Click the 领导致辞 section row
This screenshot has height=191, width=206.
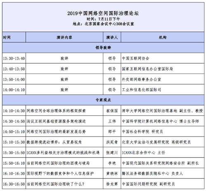coord(103,48)
